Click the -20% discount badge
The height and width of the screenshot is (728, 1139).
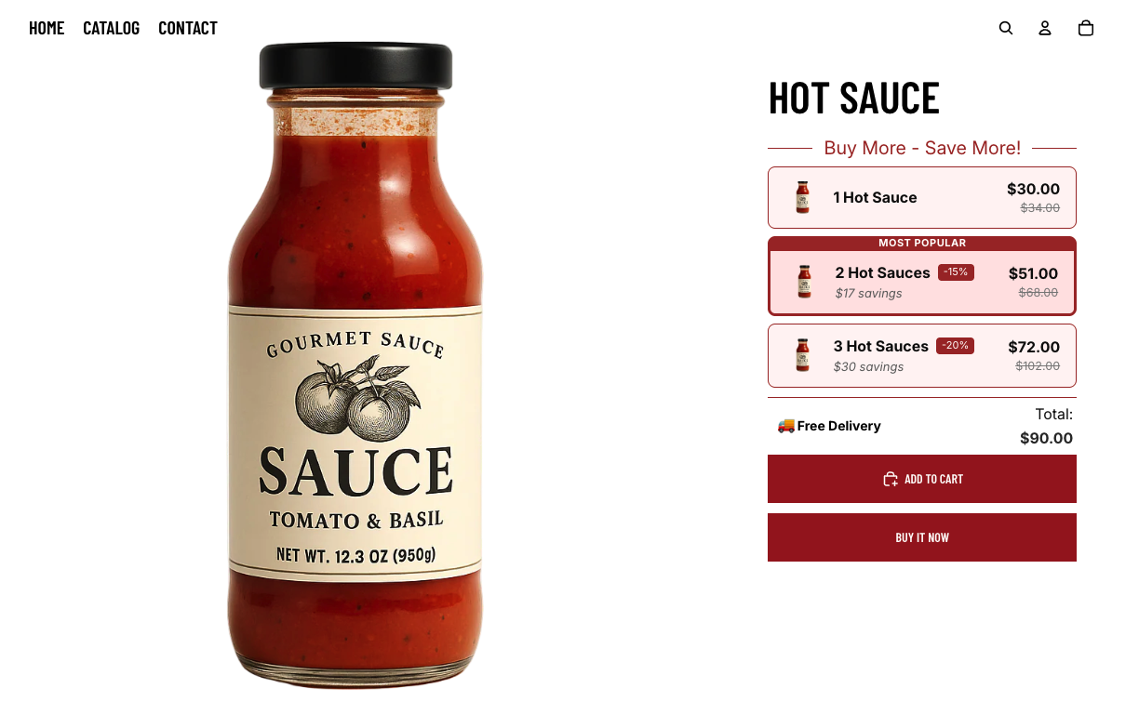coord(955,346)
